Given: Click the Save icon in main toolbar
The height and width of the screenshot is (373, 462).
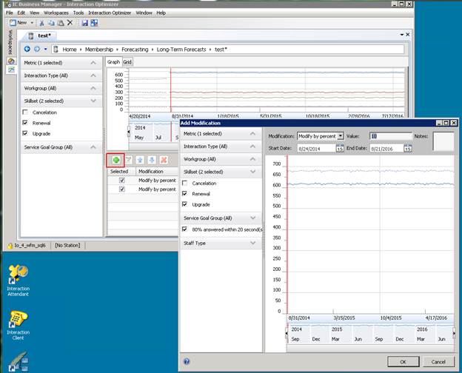Looking at the screenshot, I should pyautogui.click(x=84, y=23).
